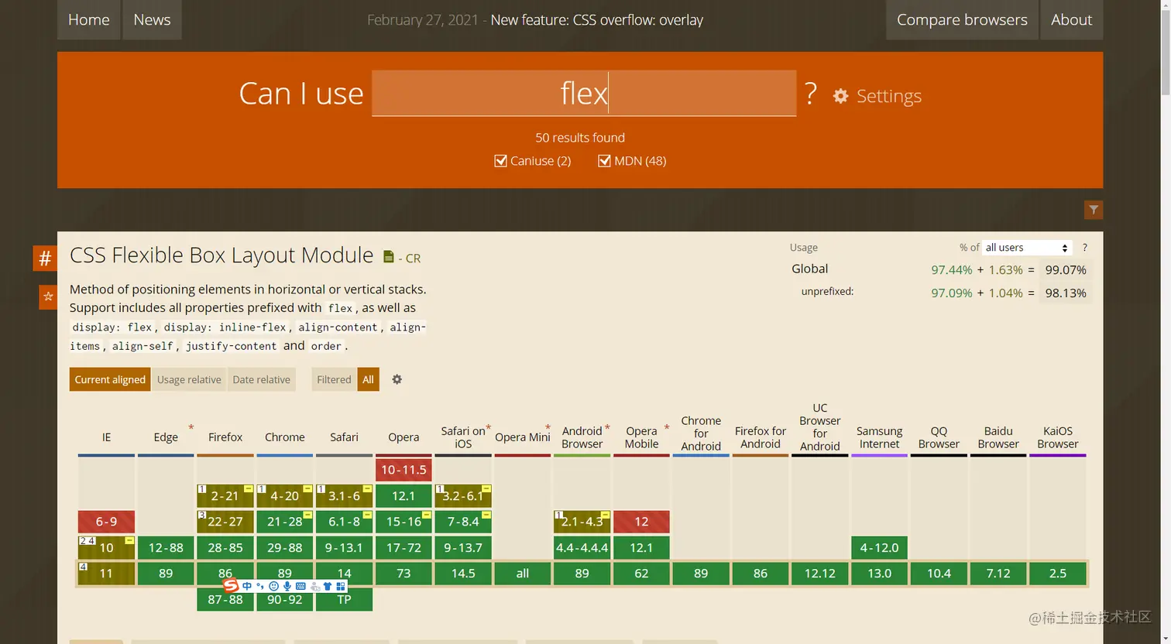Click Samsung Internet 4-12.0 cell
The width and height of the screenshot is (1171, 644).
[879, 547]
